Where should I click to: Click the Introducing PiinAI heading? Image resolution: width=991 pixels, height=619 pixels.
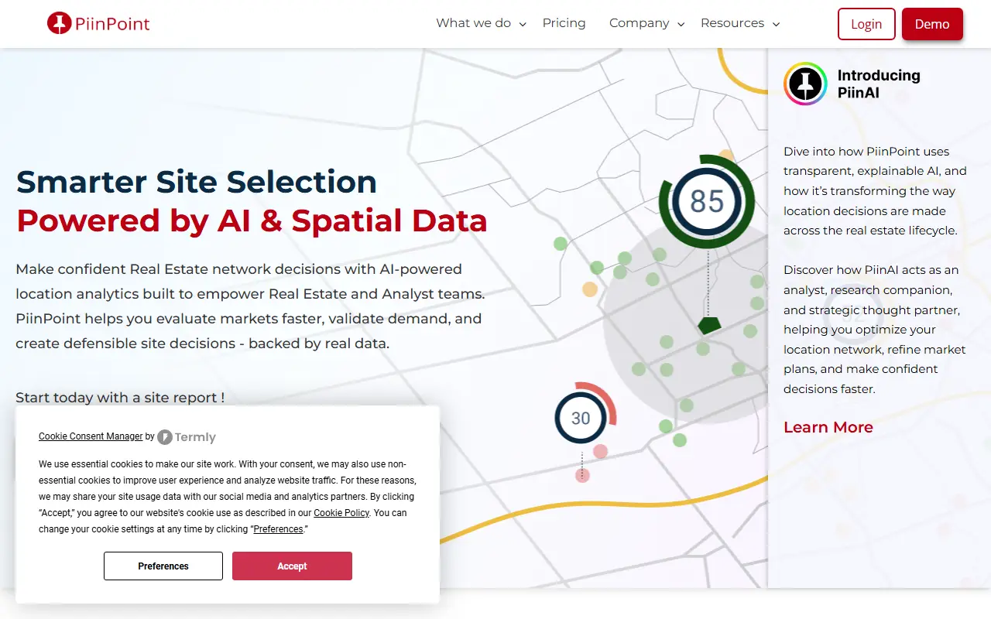tap(879, 84)
